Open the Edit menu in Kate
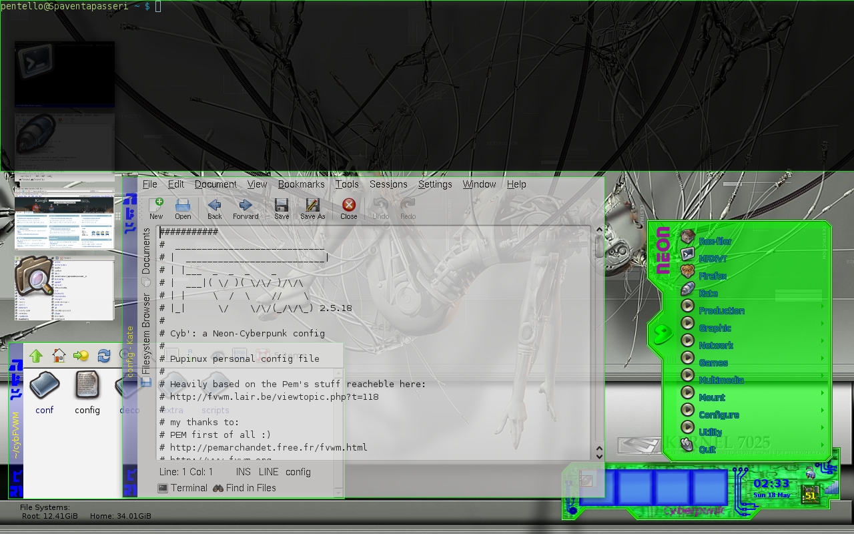 [176, 184]
